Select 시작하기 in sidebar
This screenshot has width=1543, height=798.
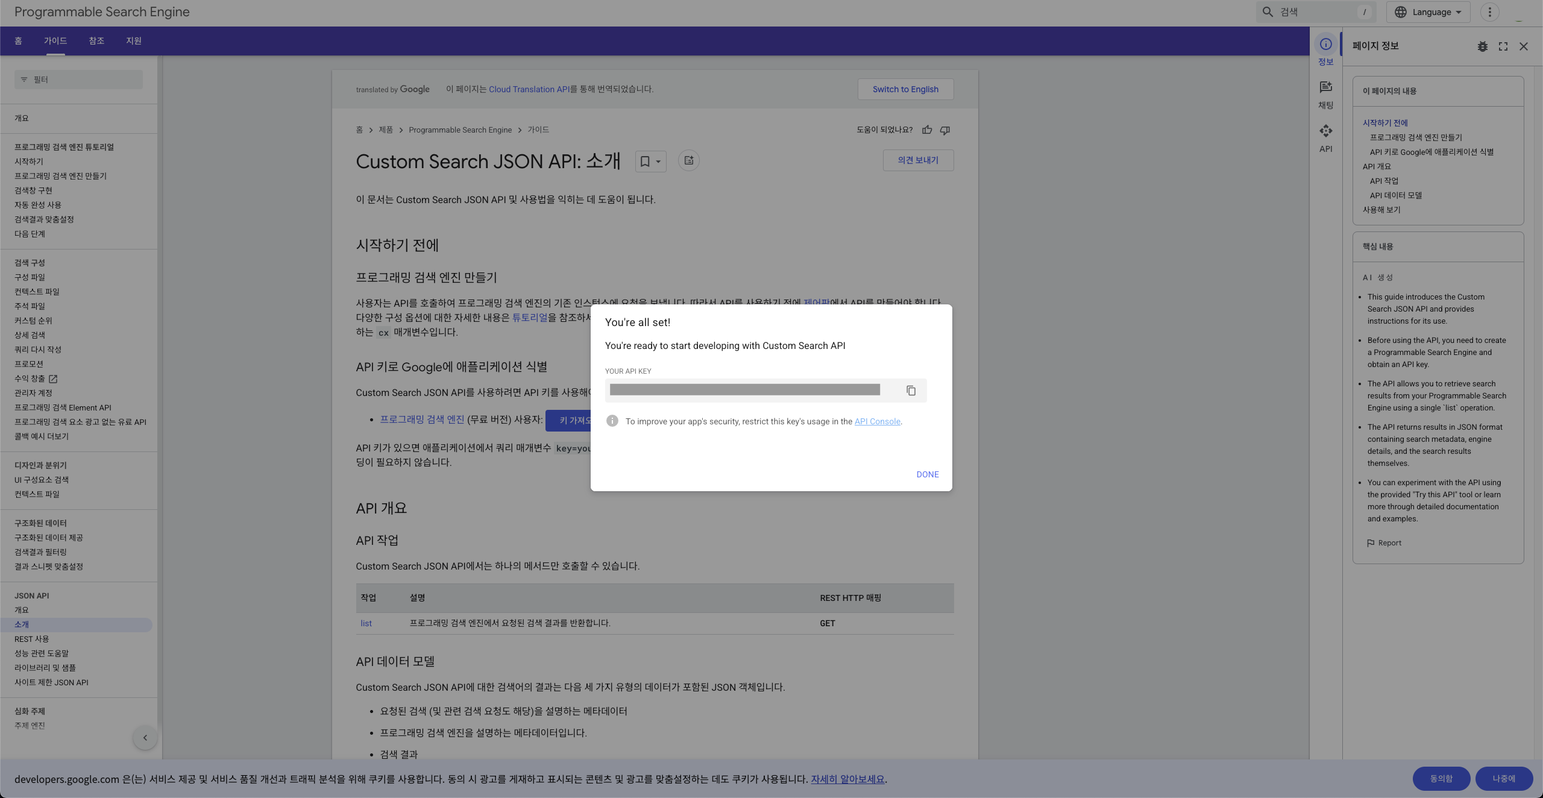pyautogui.click(x=29, y=162)
